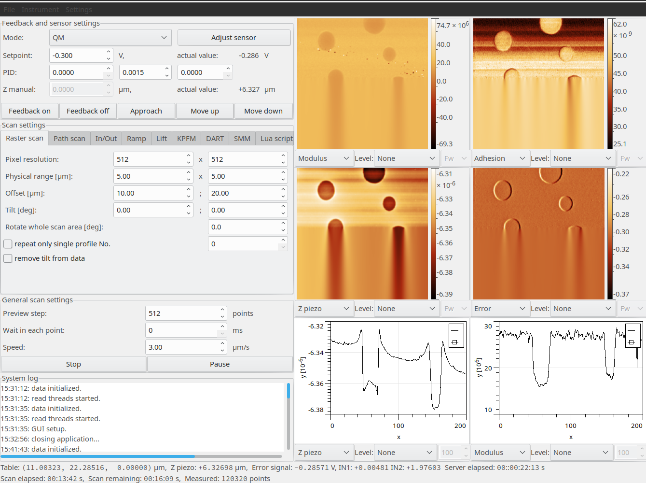Click the Z piezo scan image
The height and width of the screenshot is (483, 646).
[362, 234]
